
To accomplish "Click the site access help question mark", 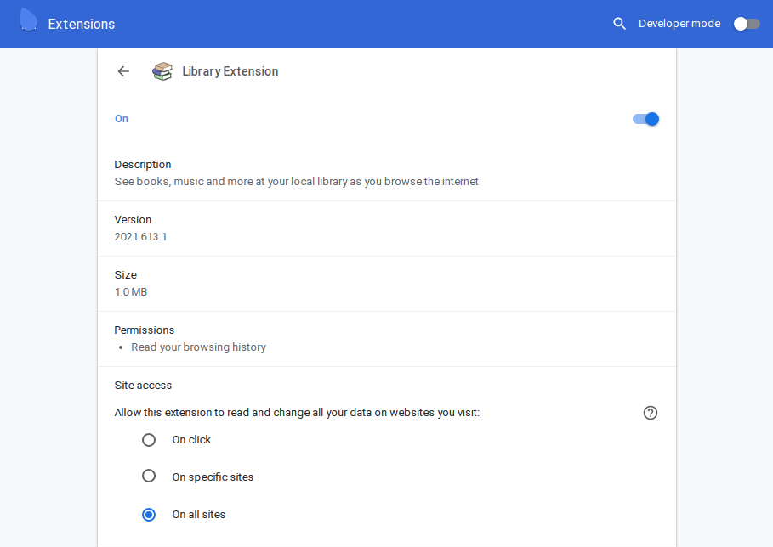I will [651, 413].
